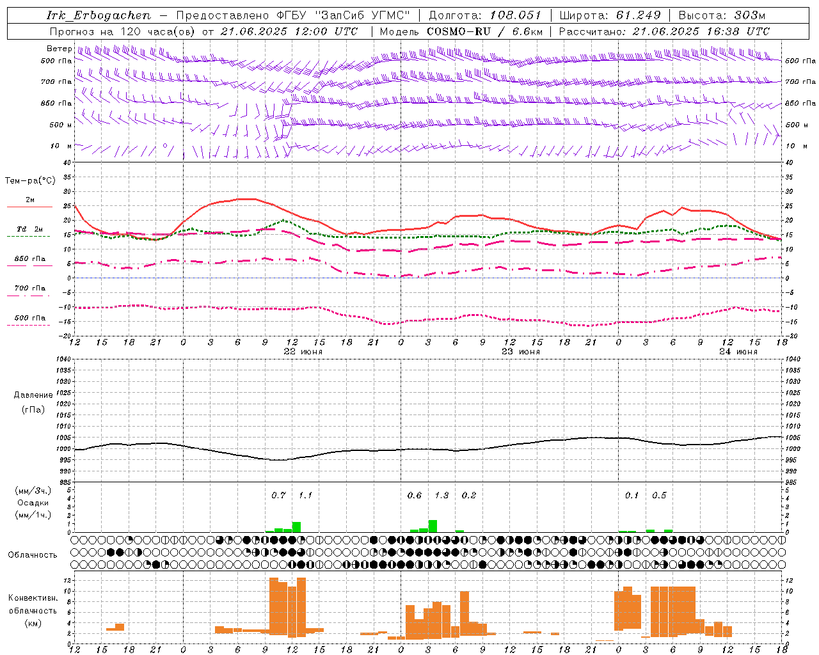Click the Долгота: 108.051 value
Image resolution: width=819 pixels, height=655 pixels.
[485, 15]
